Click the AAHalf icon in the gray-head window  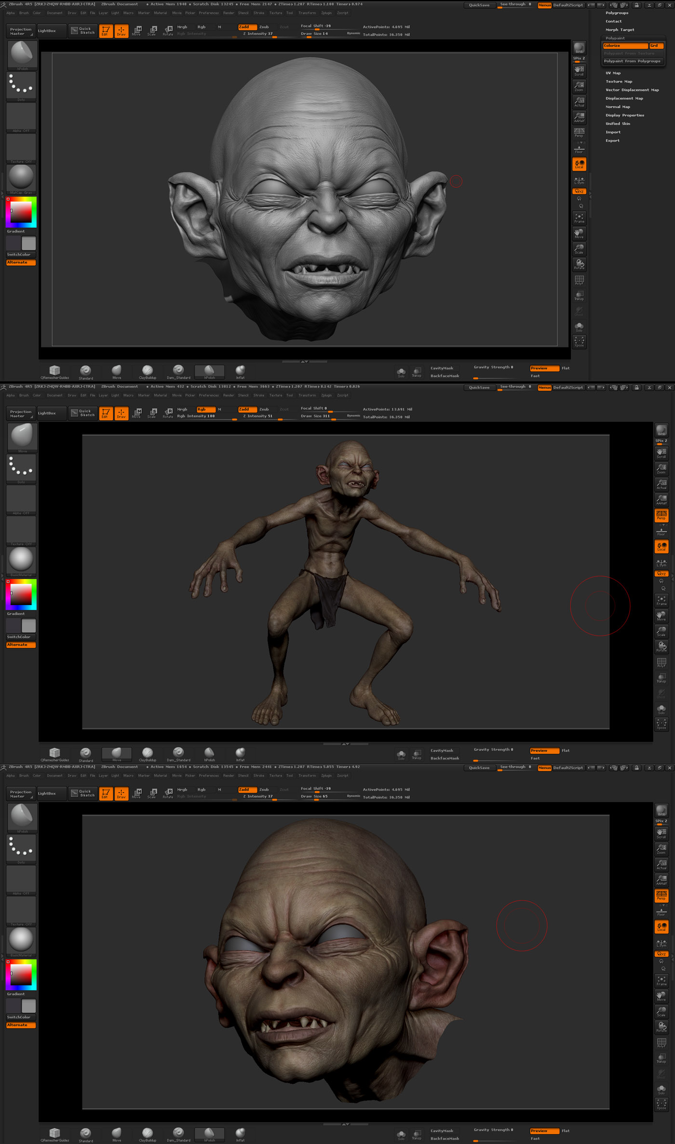pos(579,117)
